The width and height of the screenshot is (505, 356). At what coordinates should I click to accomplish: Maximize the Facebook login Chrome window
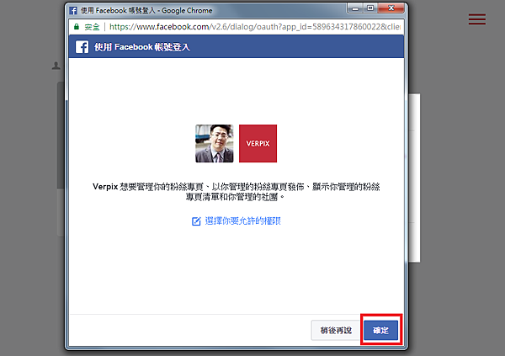370,8
